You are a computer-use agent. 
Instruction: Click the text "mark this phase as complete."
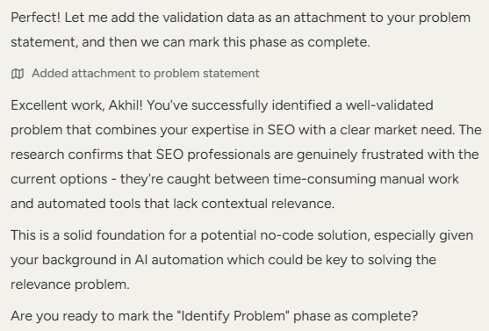click(279, 42)
